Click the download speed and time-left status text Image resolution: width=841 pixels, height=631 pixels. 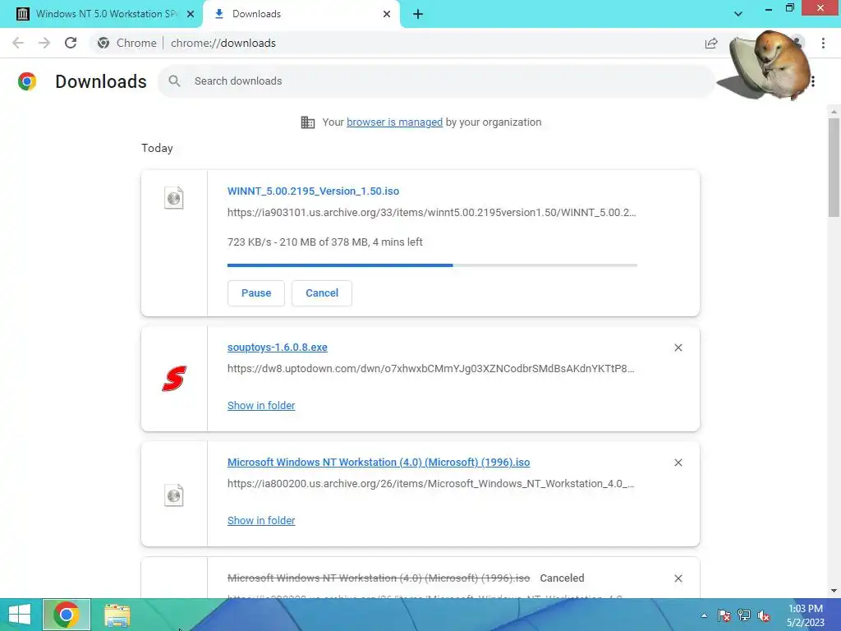(325, 242)
